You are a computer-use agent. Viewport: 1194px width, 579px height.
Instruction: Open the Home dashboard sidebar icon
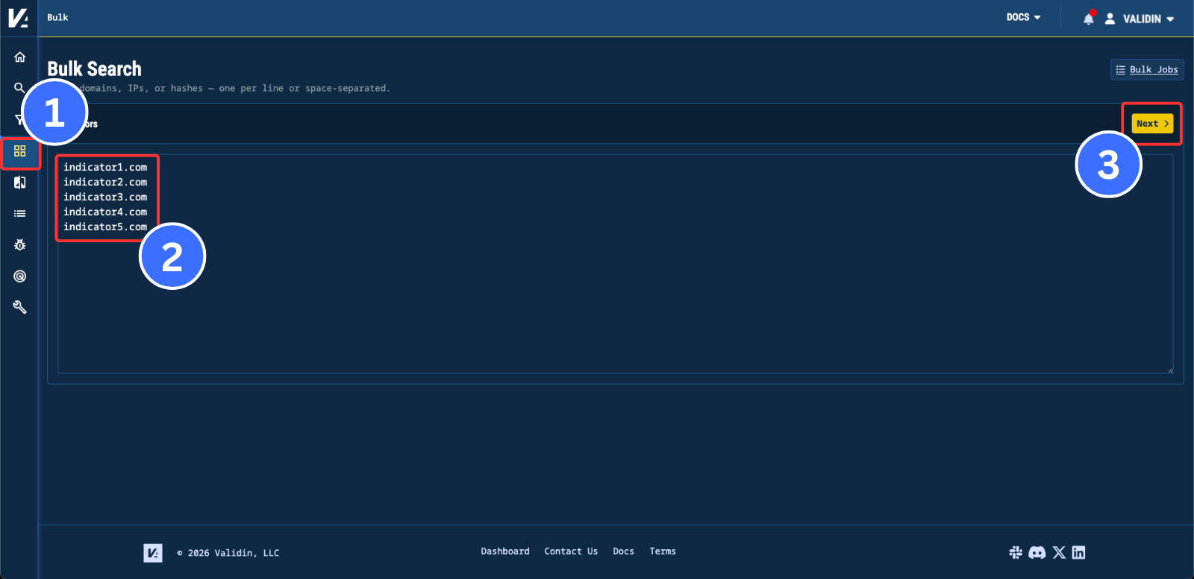(20, 57)
